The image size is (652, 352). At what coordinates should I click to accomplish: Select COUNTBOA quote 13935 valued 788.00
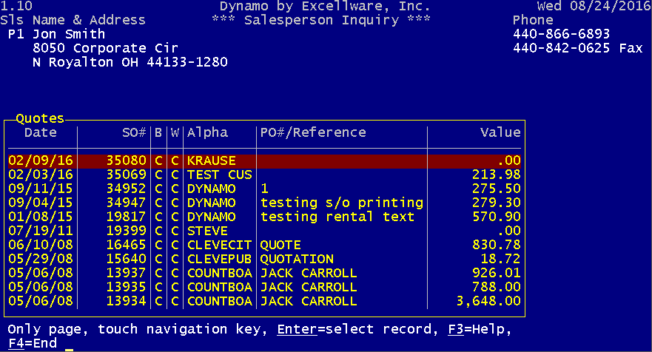(264, 287)
